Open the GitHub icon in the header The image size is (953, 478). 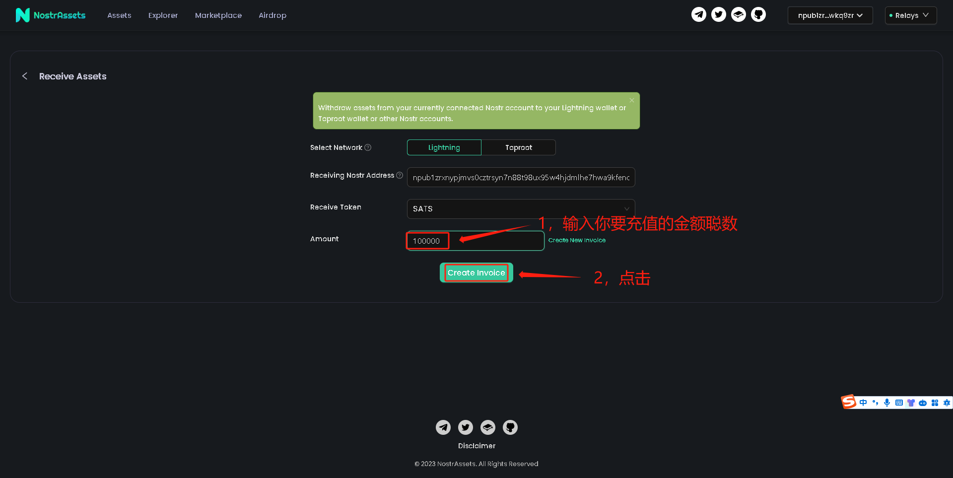758,14
